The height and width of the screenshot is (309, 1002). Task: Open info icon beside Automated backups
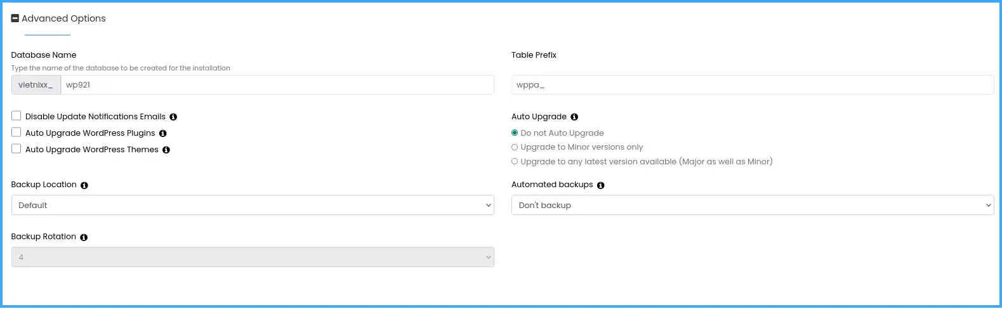(x=601, y=185)
